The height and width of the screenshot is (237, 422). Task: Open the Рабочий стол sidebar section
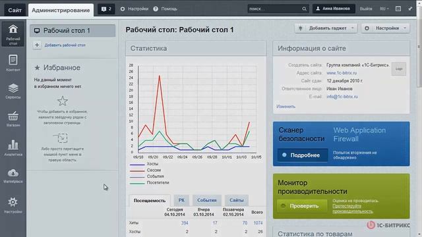13,34
